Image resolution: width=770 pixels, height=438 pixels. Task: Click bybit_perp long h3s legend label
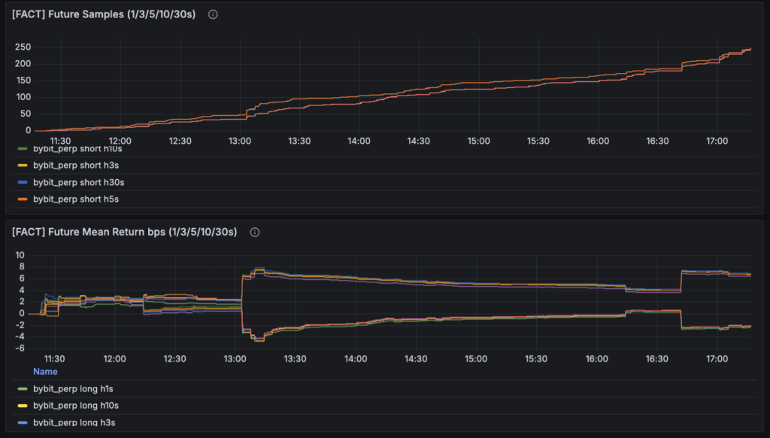[72, 422]
